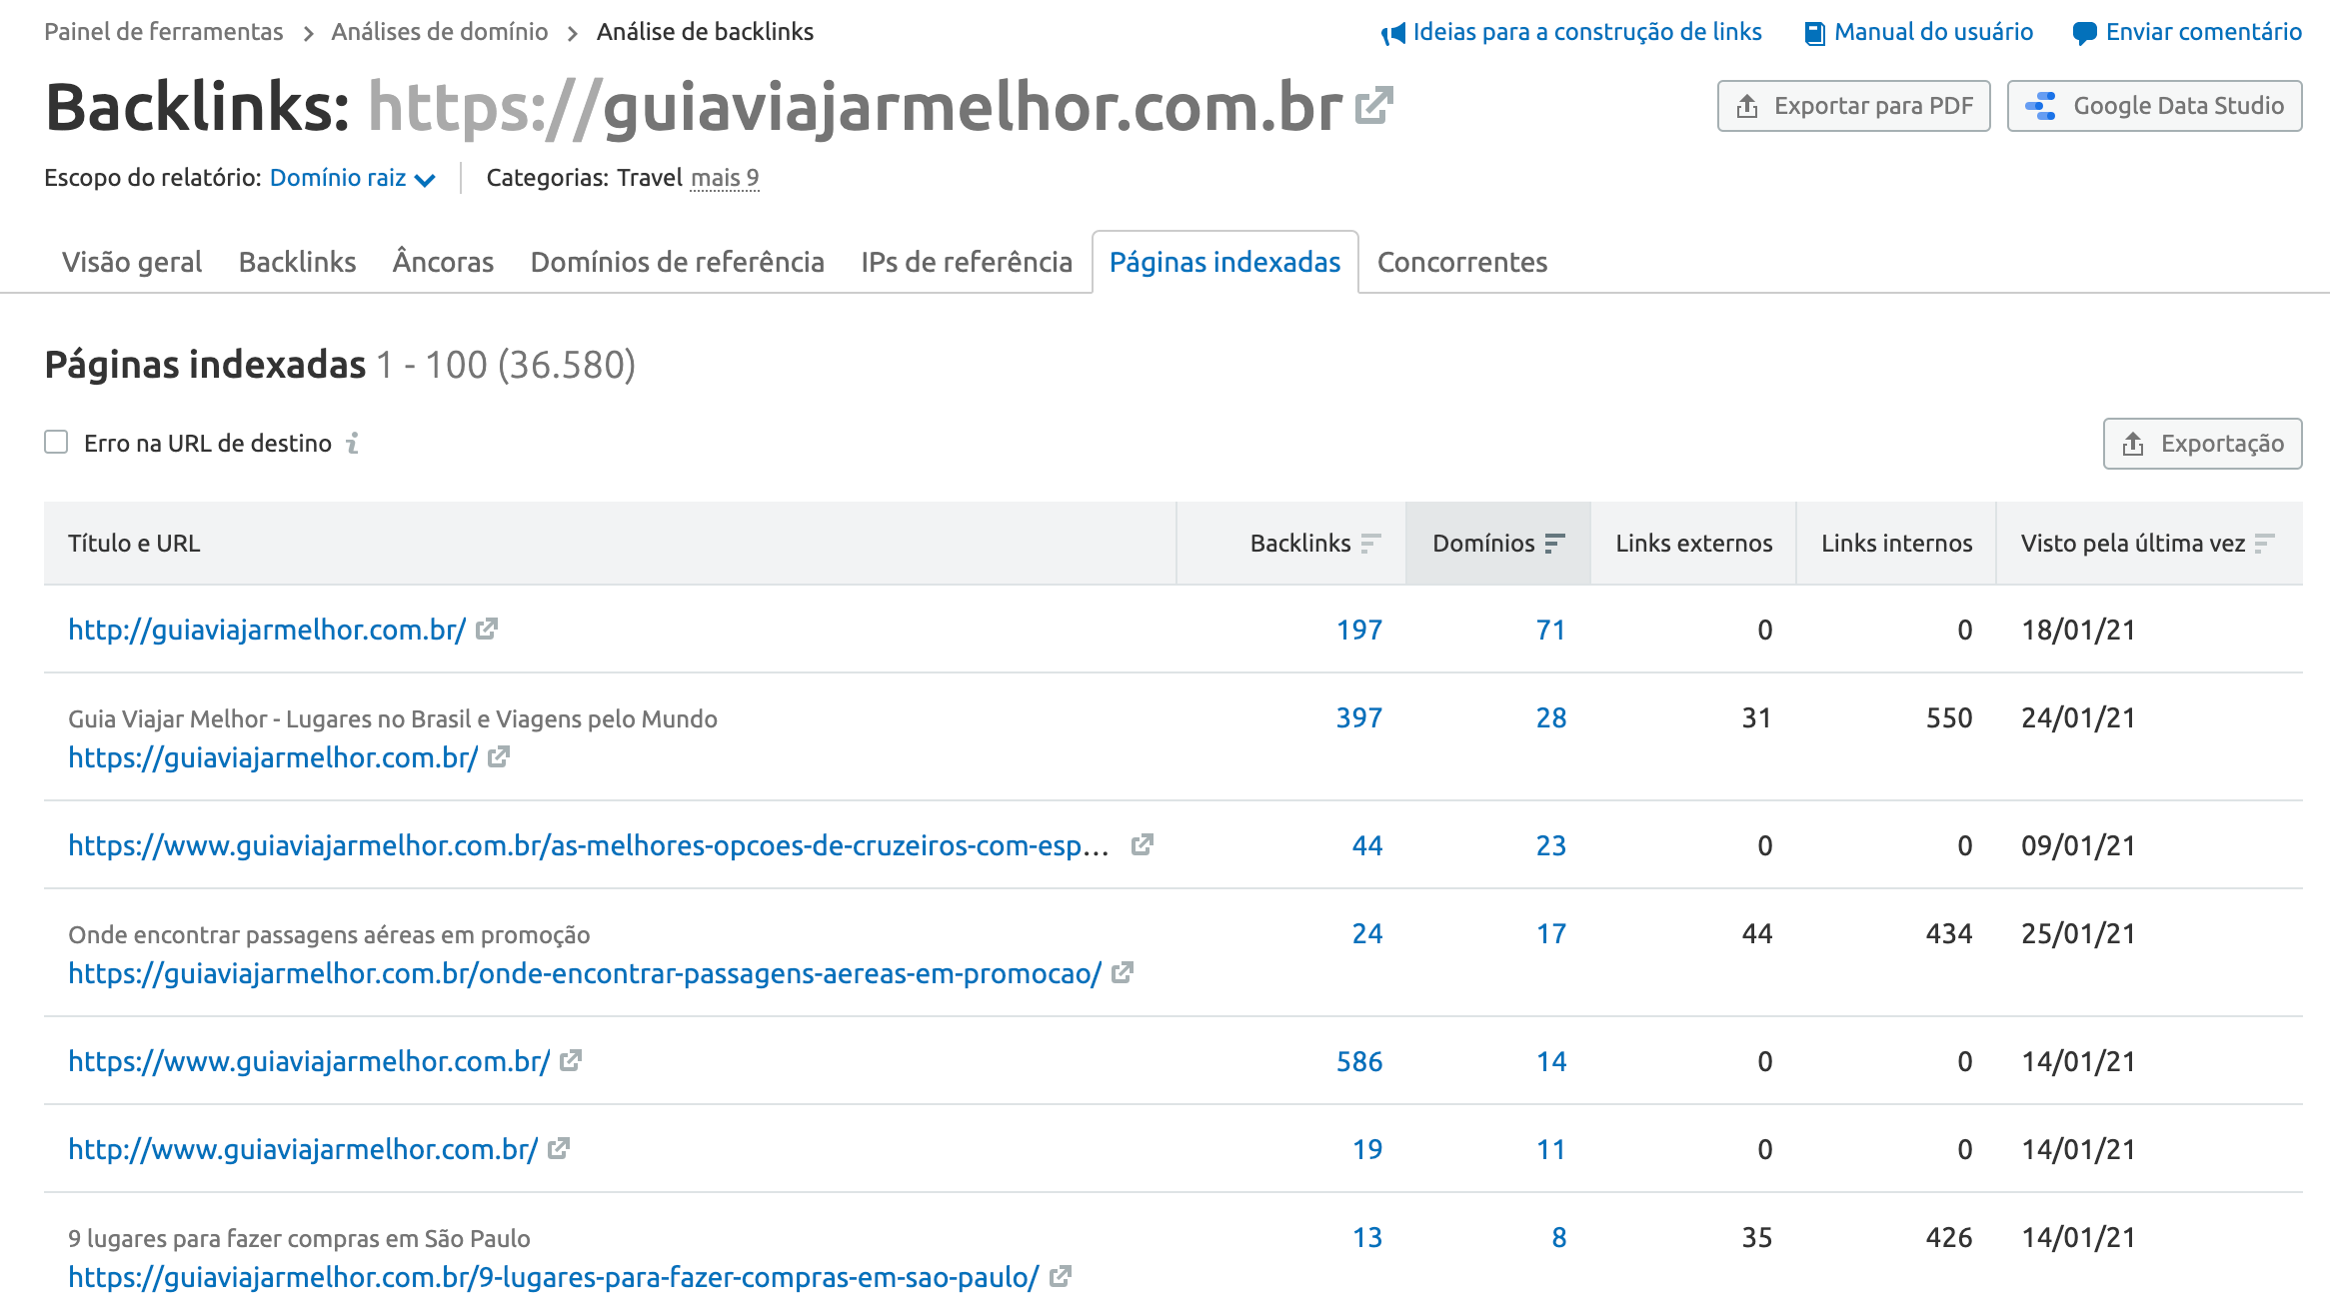Screen dimensions: 2330x1313
Task: Open onde-encontrar-passagens-aereas-em-promocao URL link
Action: point(585,973)
